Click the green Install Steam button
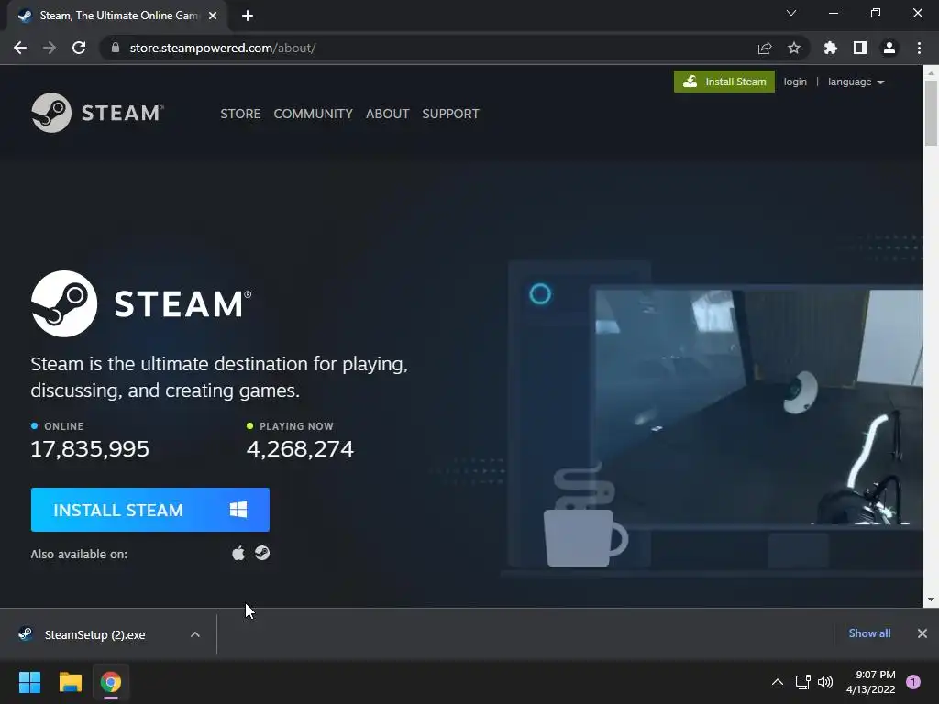The width and height of the screenshot is (939, 704). pos(724,82)
